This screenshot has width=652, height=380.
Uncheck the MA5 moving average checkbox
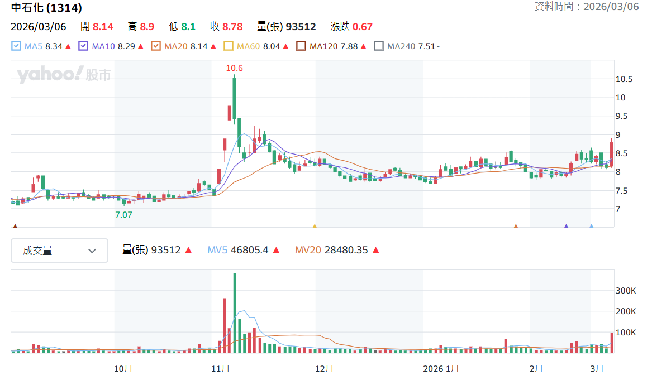(16, 46)
